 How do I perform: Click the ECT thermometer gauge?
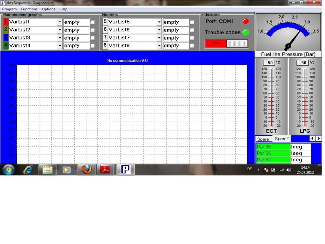(271, 96)
